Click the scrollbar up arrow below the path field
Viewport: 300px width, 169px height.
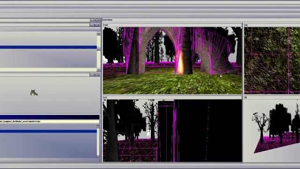click(x=98, y=126)
